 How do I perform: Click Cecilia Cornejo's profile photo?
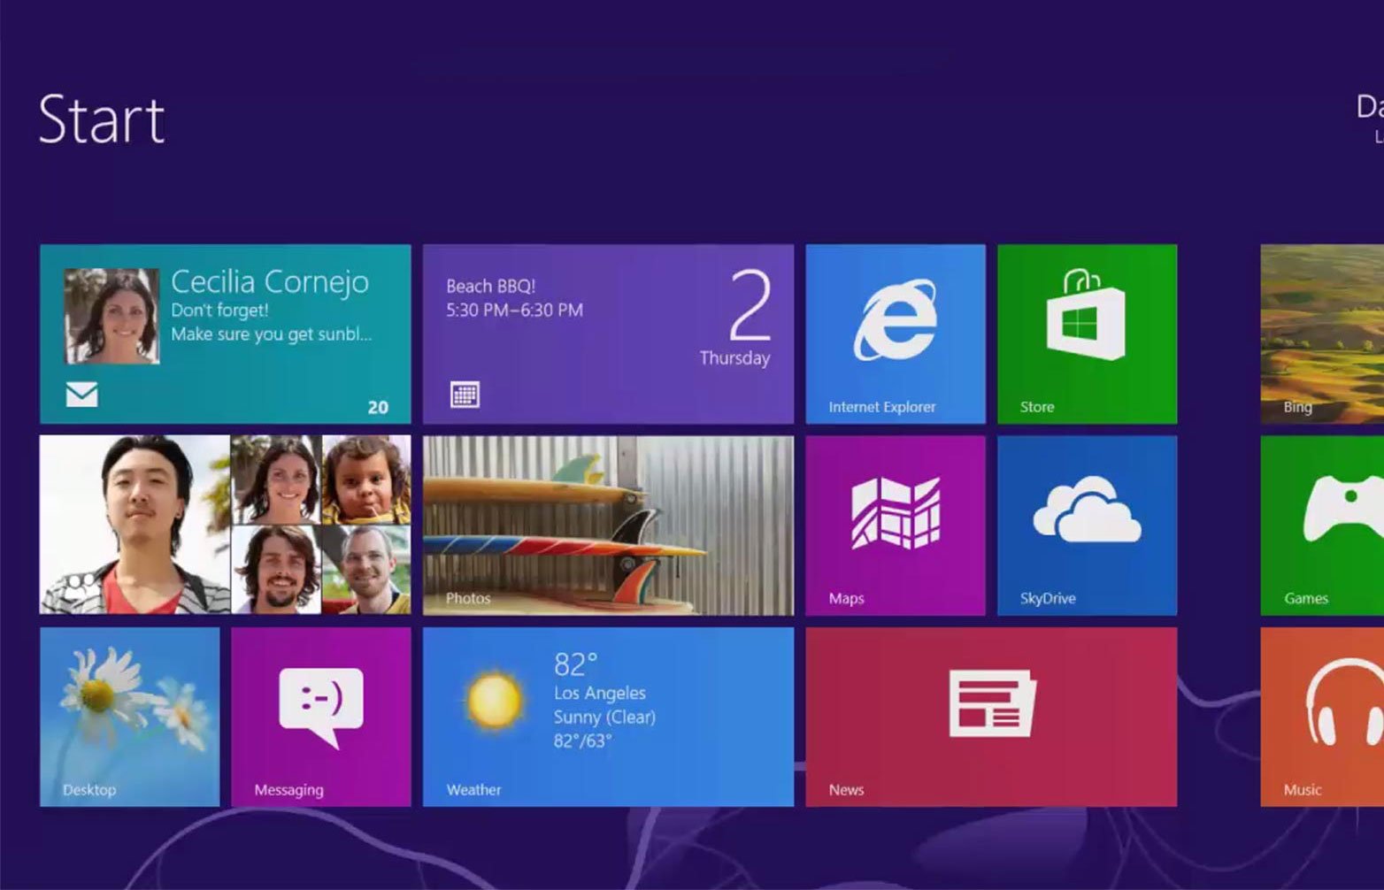pos(112,316)
